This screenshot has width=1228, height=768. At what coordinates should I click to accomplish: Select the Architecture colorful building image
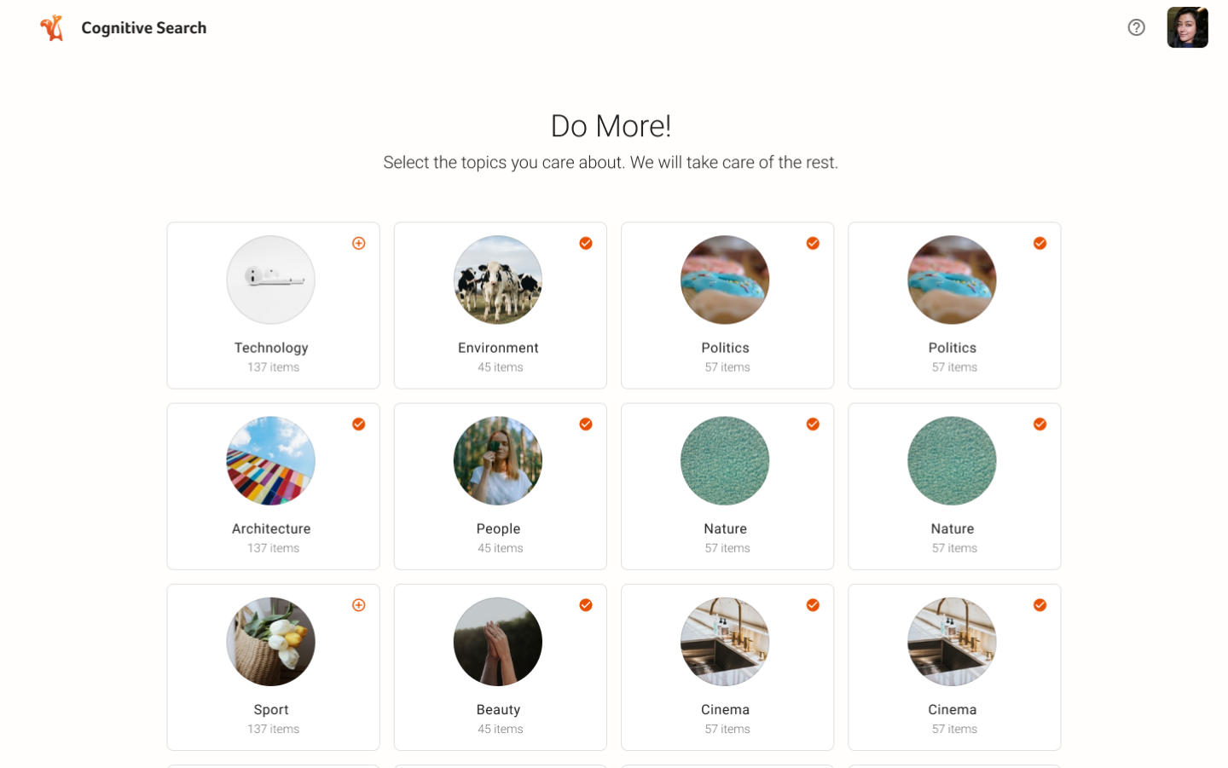(271, 460)
